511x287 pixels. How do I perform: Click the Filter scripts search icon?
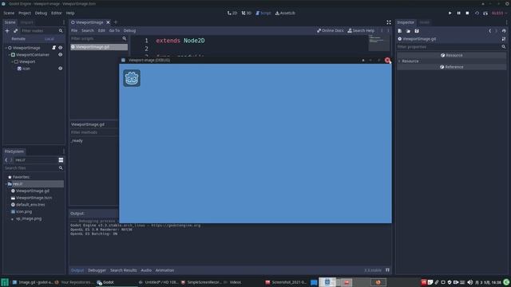click(125, 38)
